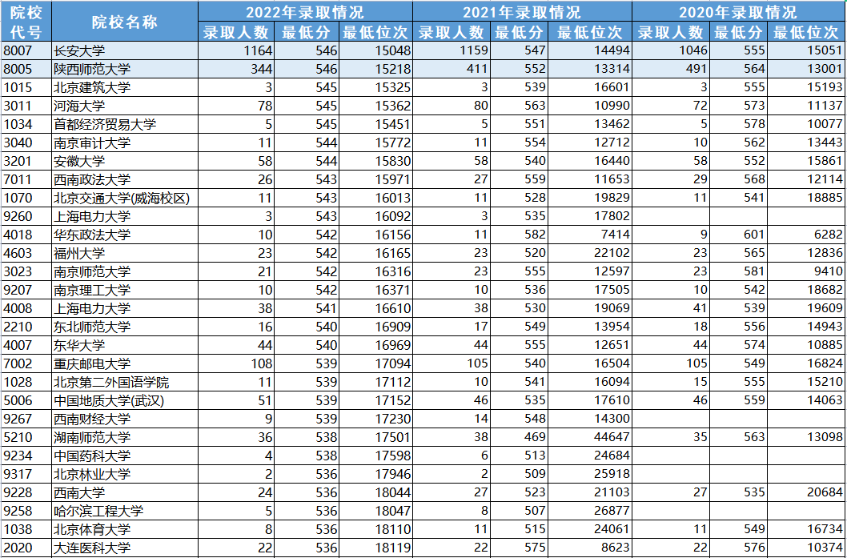Select the 河海大学 cell
This screenshot has width=847, height=558.
[x=125, y=106]
